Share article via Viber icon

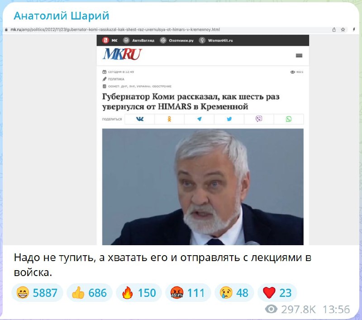259,119
